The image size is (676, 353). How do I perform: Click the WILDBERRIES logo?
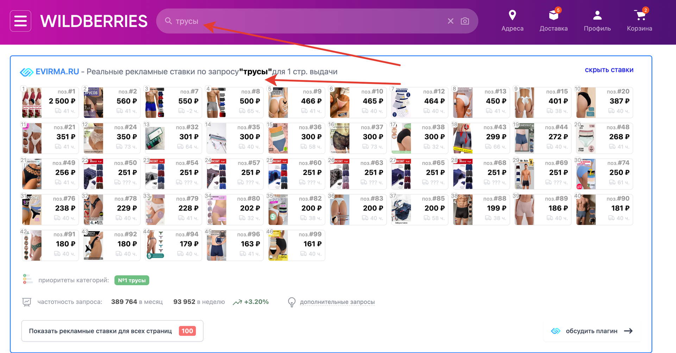point(94,21)
